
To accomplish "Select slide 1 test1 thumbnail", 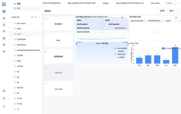I will [x=58, y=40].
